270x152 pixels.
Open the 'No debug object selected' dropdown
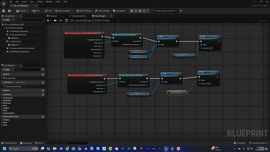click(x=166, y=11)
